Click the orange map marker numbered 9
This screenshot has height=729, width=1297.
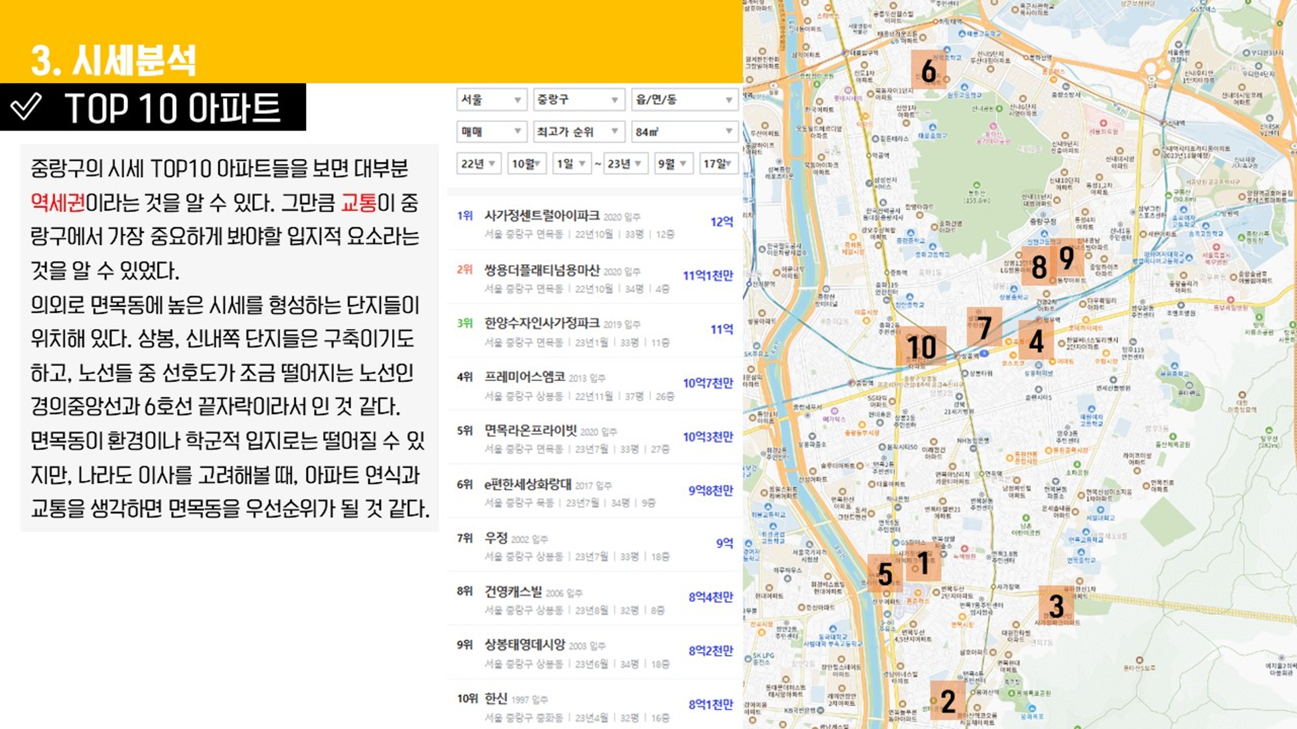pos(1066,258)
